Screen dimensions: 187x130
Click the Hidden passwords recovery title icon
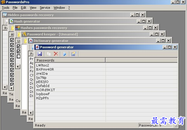tap(5, 15)
